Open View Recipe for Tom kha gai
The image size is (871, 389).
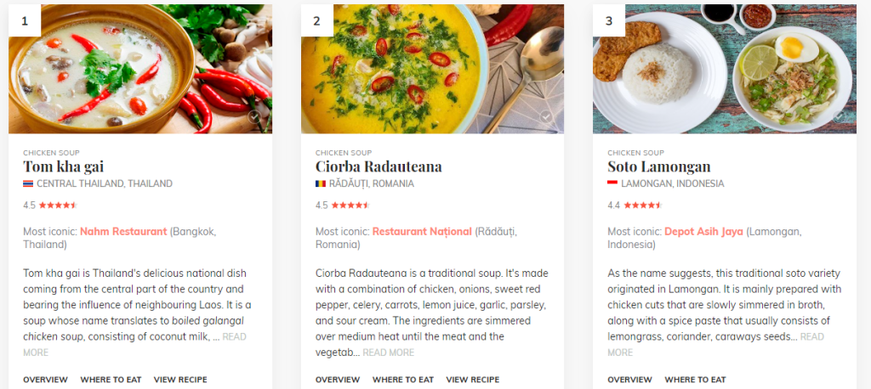[x=180, y=380]
